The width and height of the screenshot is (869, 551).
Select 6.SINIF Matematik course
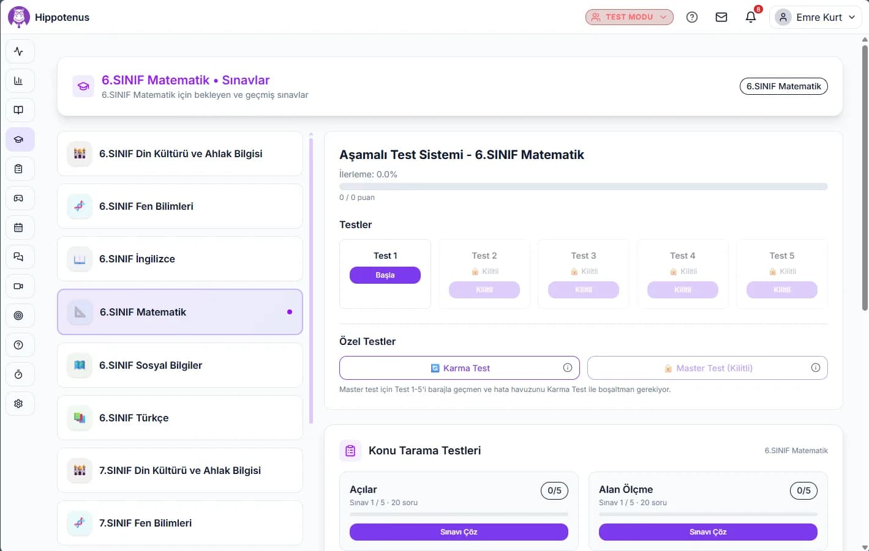(180, 312)
